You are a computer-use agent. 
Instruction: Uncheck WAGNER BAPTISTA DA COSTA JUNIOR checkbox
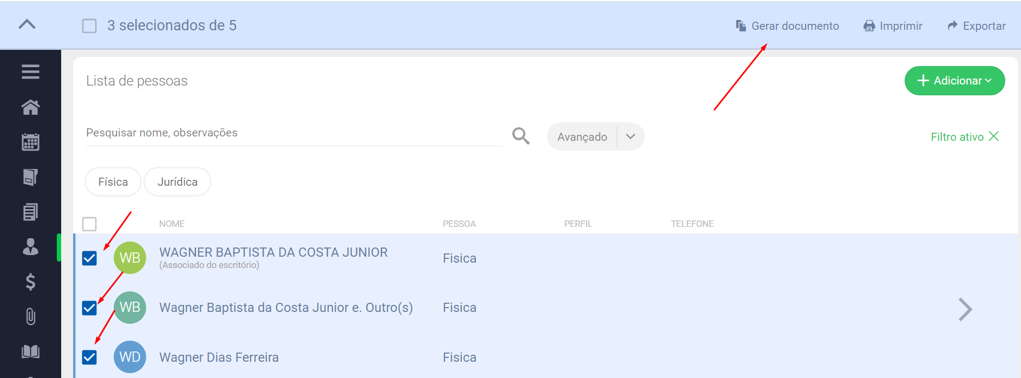(x=89, y=258)
